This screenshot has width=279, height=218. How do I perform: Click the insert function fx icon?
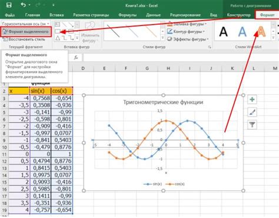click(76, 58)
